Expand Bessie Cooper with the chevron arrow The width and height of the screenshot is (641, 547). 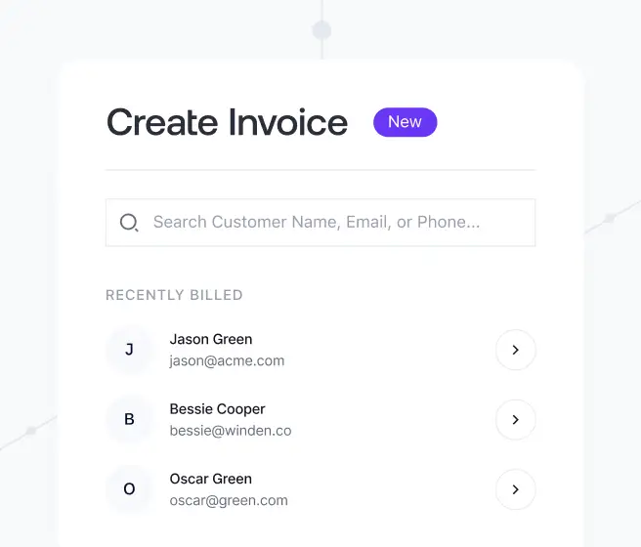(x=516, y=420)
